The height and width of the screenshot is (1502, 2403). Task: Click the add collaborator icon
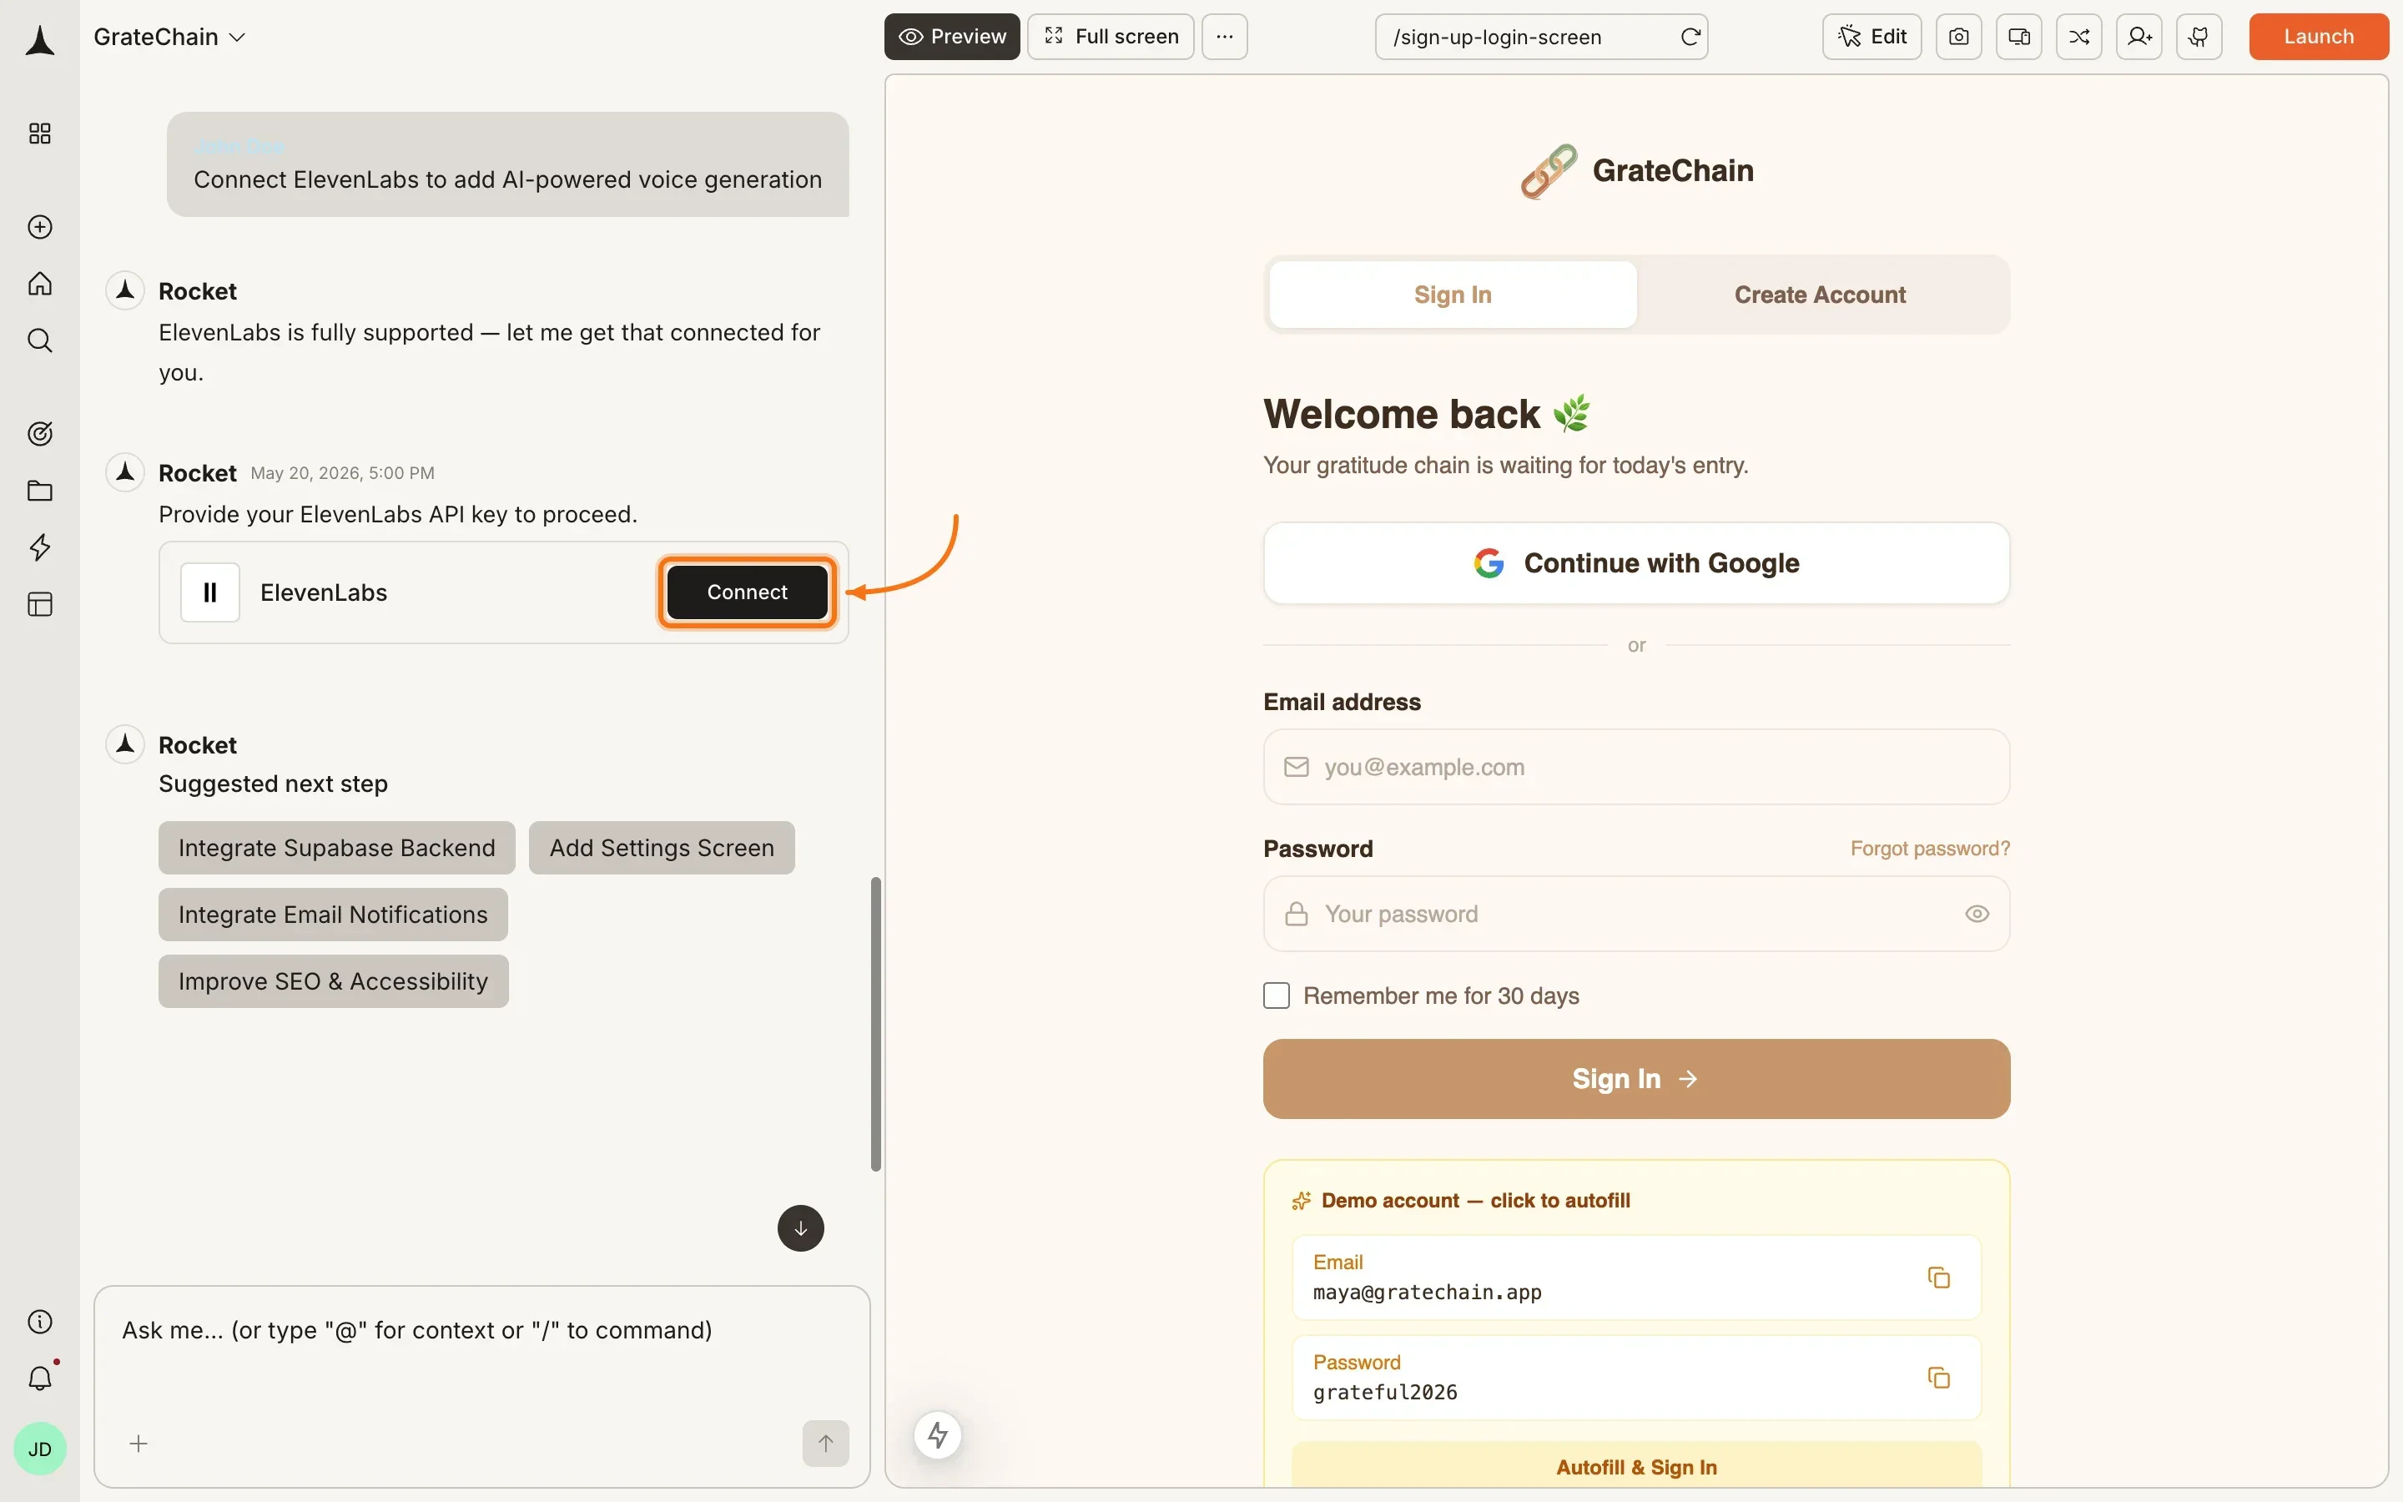tap(2139, 37)
